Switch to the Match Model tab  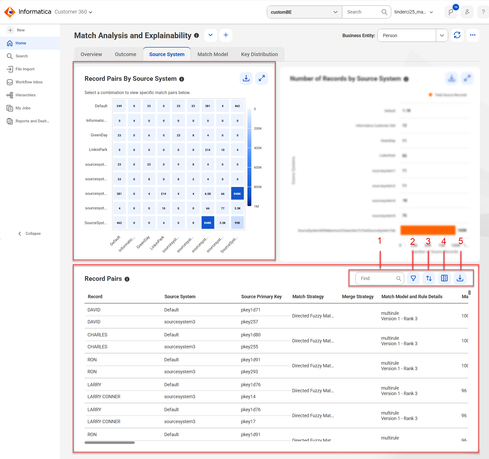point(213,54)
